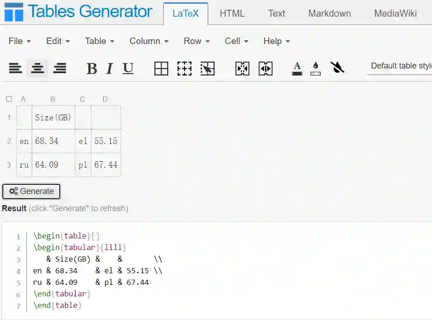Select the cell containing Size(GB)
Screen dimensions: 432x320
(x=53, y=118)
